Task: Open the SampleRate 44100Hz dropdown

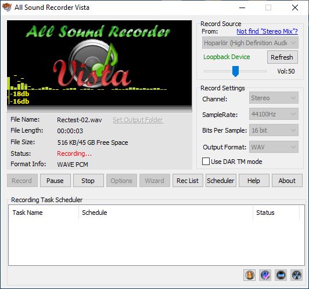Action: [274, 114]
